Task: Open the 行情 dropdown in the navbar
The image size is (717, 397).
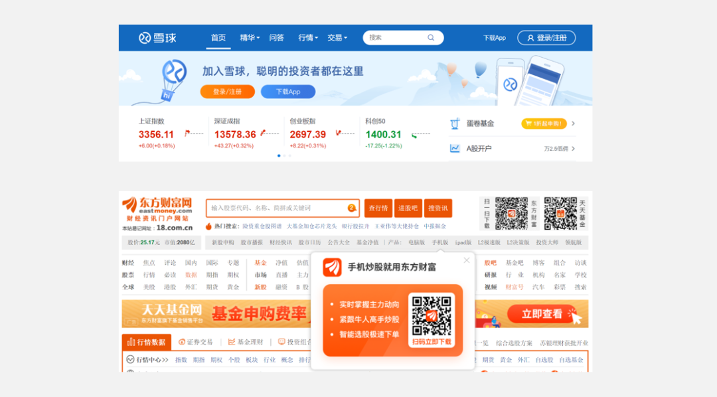Action: tap(307, 38)
